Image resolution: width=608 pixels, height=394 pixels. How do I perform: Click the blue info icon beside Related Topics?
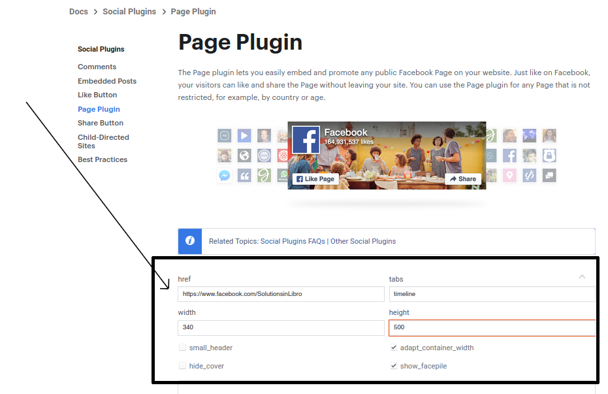190,241
